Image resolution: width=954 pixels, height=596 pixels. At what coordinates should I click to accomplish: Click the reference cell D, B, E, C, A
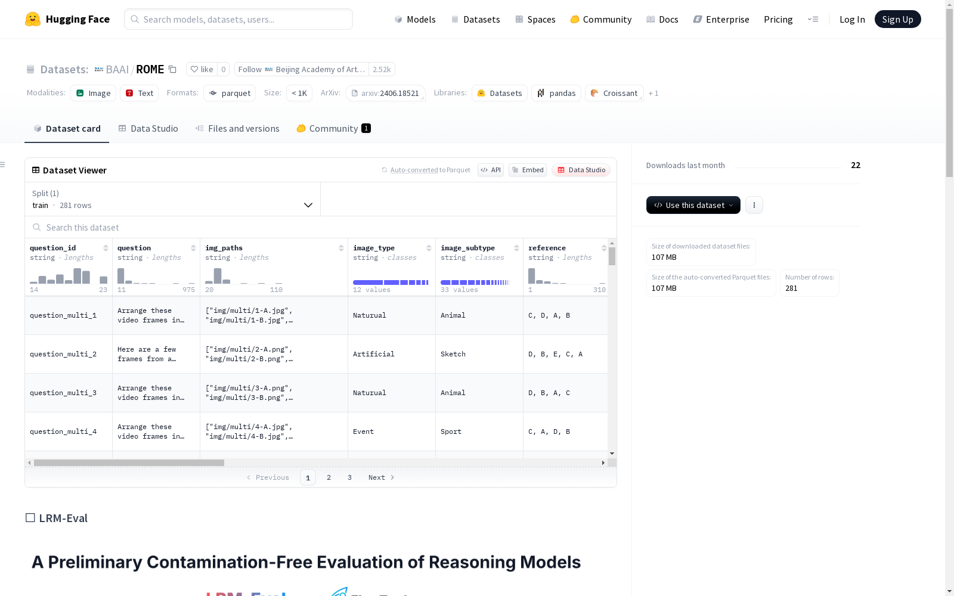566,354
